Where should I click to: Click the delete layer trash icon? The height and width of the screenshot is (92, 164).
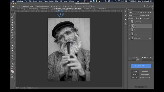tap(150, 57)
